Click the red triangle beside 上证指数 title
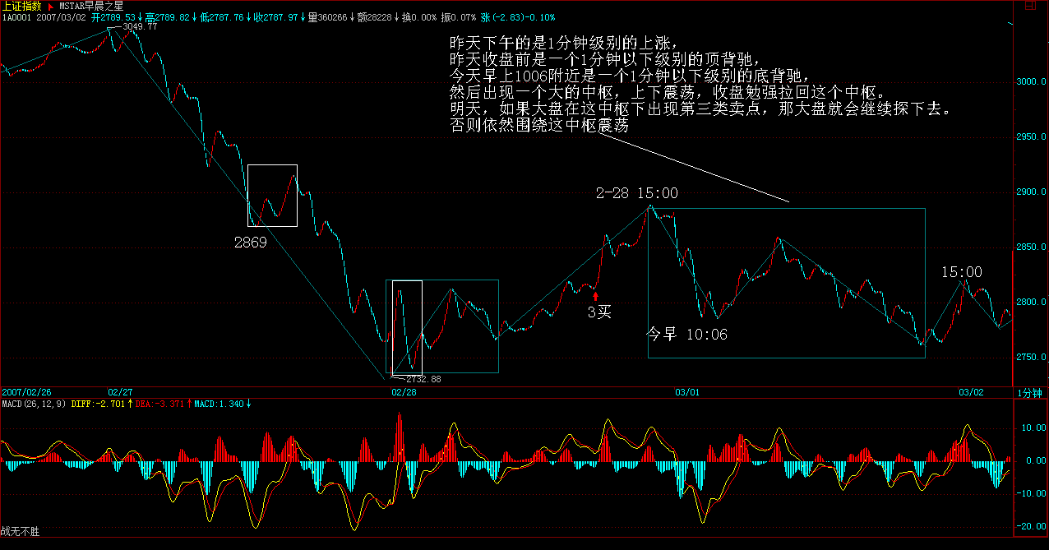This screenshot has height=550, width=1049. [51, 6]
